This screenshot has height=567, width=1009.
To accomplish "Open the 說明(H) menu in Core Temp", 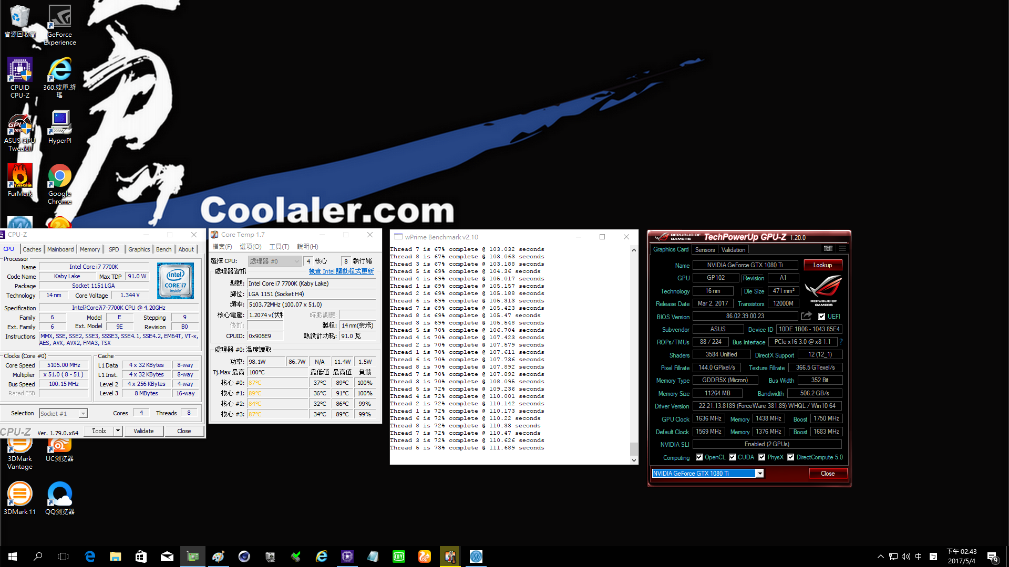I will (308, 247).
